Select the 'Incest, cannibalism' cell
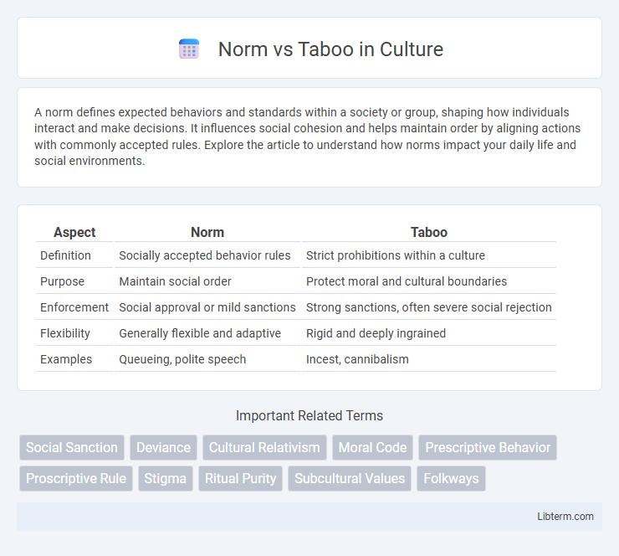The height and width of the screenshot is (556, 619). 429,359
